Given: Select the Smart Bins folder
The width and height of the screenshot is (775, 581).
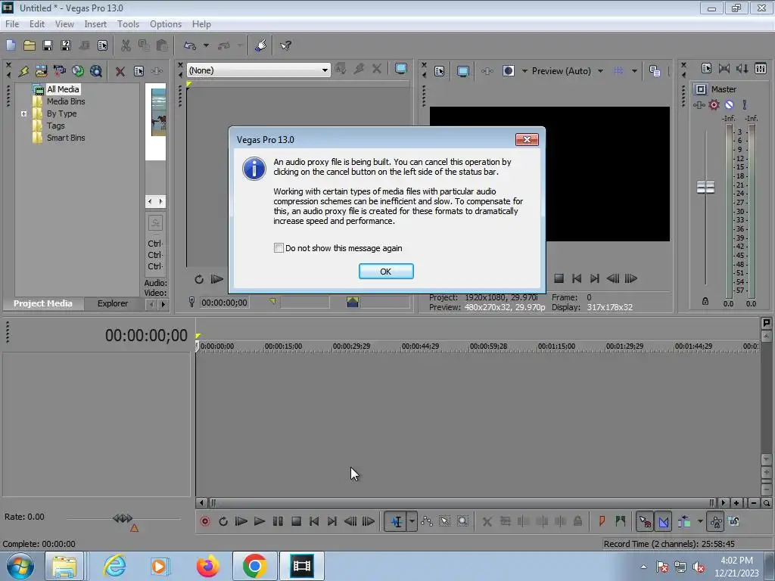Looking at the screenshot, I should click(x=66, y=138).
